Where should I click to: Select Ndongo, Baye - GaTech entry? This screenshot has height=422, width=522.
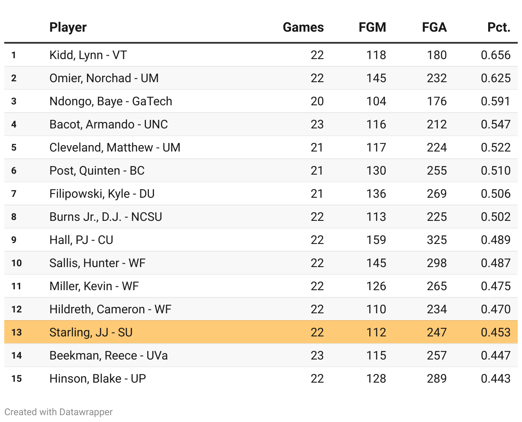coord(111,101)
